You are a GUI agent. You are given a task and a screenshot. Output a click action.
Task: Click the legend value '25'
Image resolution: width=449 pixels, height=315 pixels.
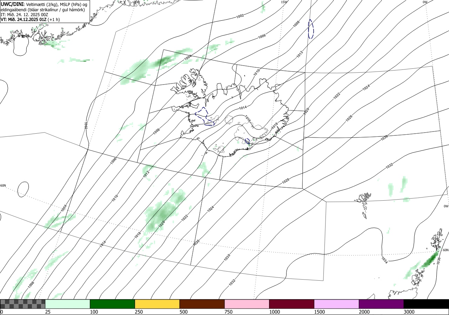[x=48, y=312]
